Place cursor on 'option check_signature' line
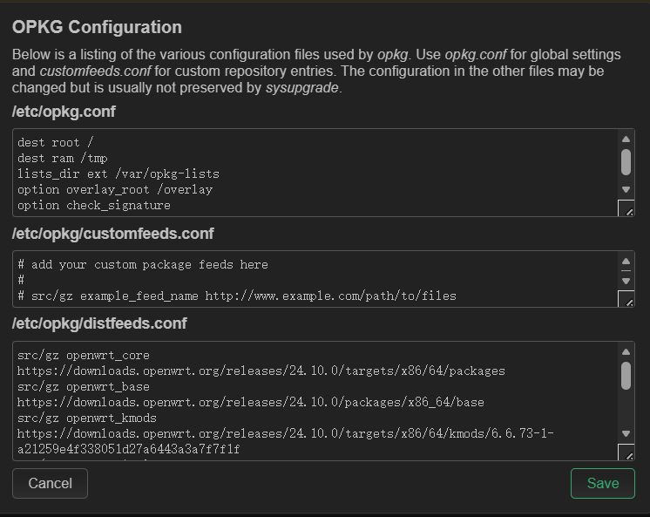 [x=94, y=206]
